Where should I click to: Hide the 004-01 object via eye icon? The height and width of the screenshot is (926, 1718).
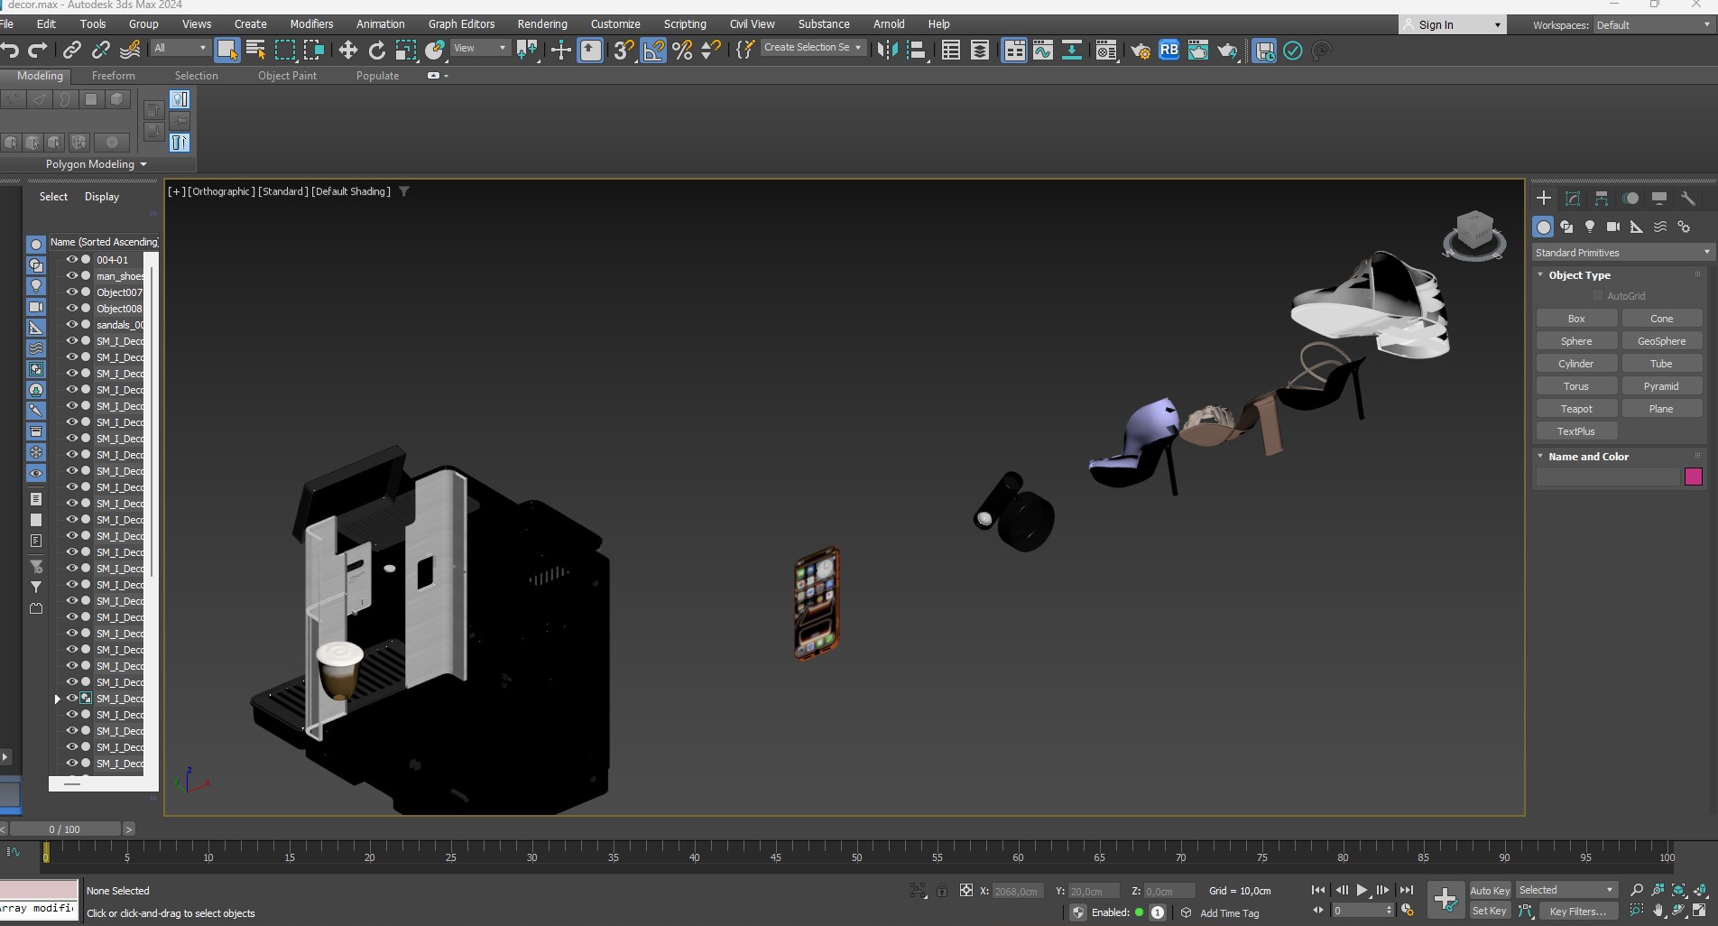click(71, 260)
